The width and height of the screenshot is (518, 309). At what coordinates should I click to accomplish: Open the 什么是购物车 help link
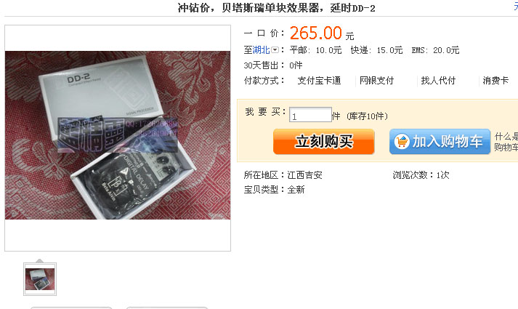point(506,142)
